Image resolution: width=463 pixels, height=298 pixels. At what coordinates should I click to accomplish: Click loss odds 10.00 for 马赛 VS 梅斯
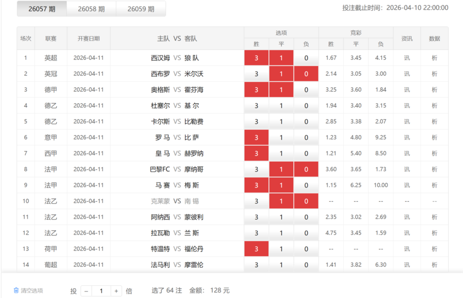pyautogui.click(x=381, y=185)
